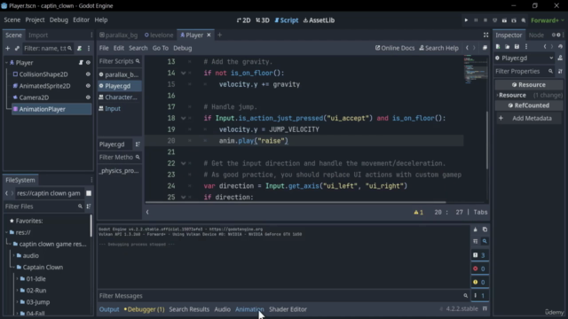Image resolution: width=568 pixels, height=319 pixels.
Task: Toggle Player node visibility
Action: 88,63
